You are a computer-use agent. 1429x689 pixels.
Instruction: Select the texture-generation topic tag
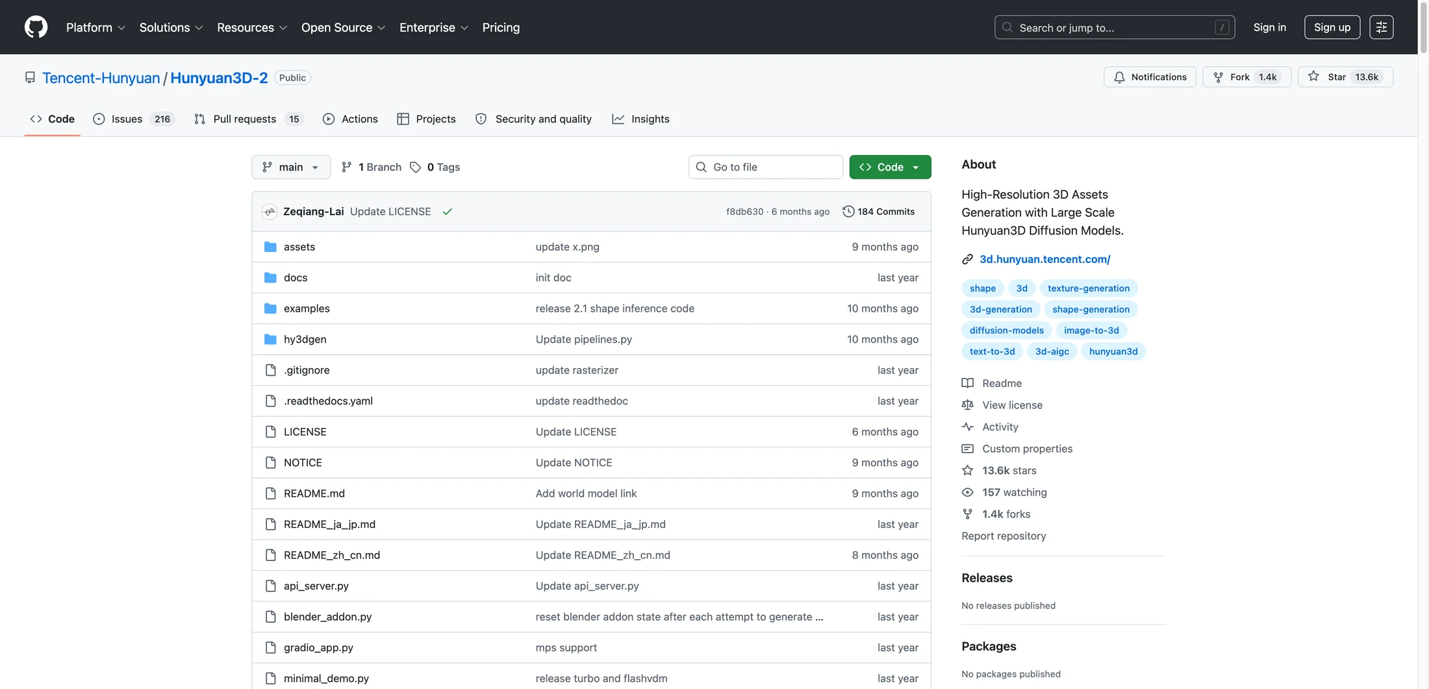(1088, 288)
